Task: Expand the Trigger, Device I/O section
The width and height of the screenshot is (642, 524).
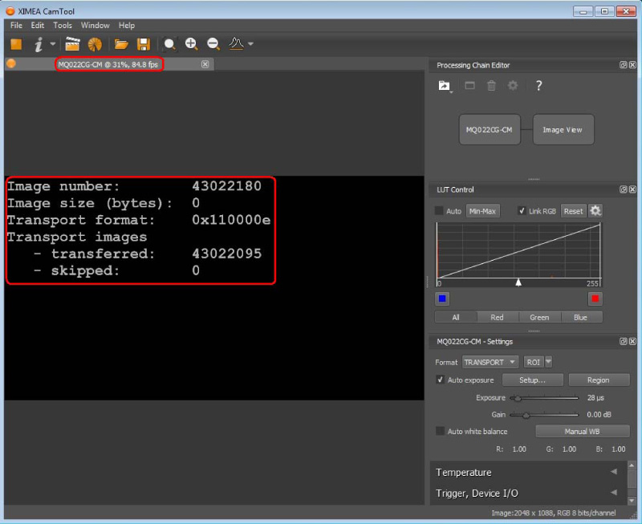Action: (528, 493)
